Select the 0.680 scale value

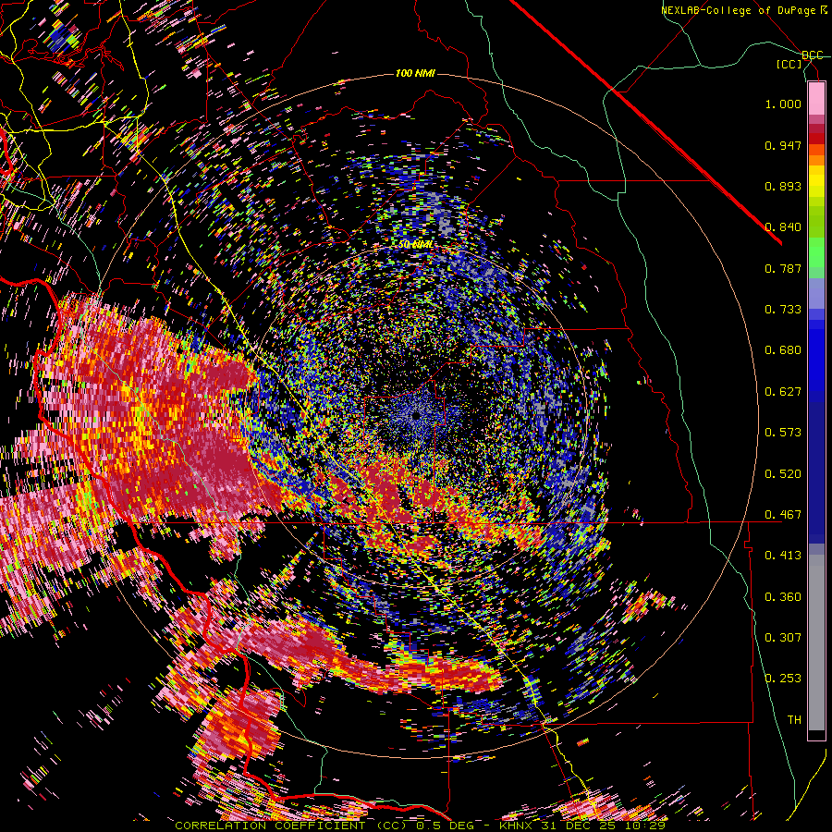[783, 350]
